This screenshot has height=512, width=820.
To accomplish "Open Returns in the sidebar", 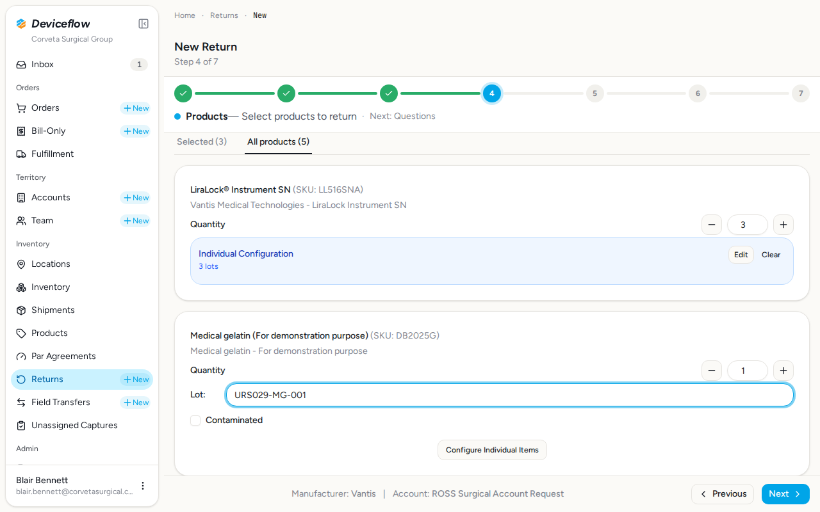I will (82, 380).
